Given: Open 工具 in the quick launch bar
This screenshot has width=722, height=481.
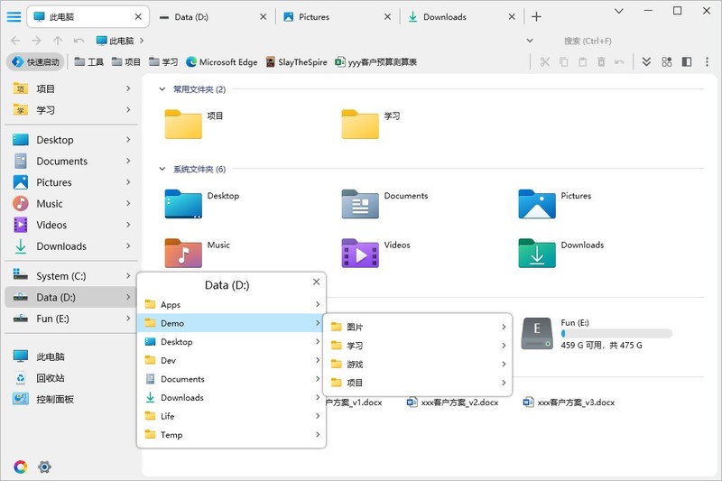Looking at the screenshot, I should click(88, 61).
